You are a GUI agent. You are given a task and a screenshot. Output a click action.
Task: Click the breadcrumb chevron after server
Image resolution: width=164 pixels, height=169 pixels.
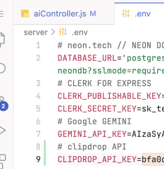point(53,32)
